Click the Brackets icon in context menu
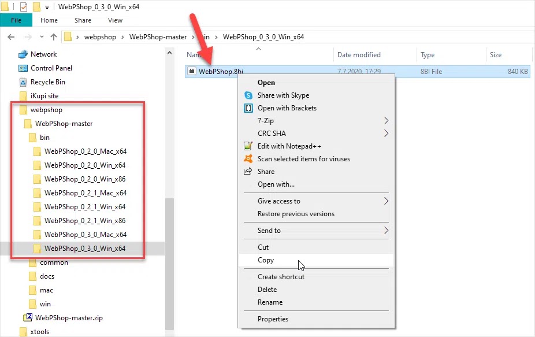535x337 pixels. 248,108
